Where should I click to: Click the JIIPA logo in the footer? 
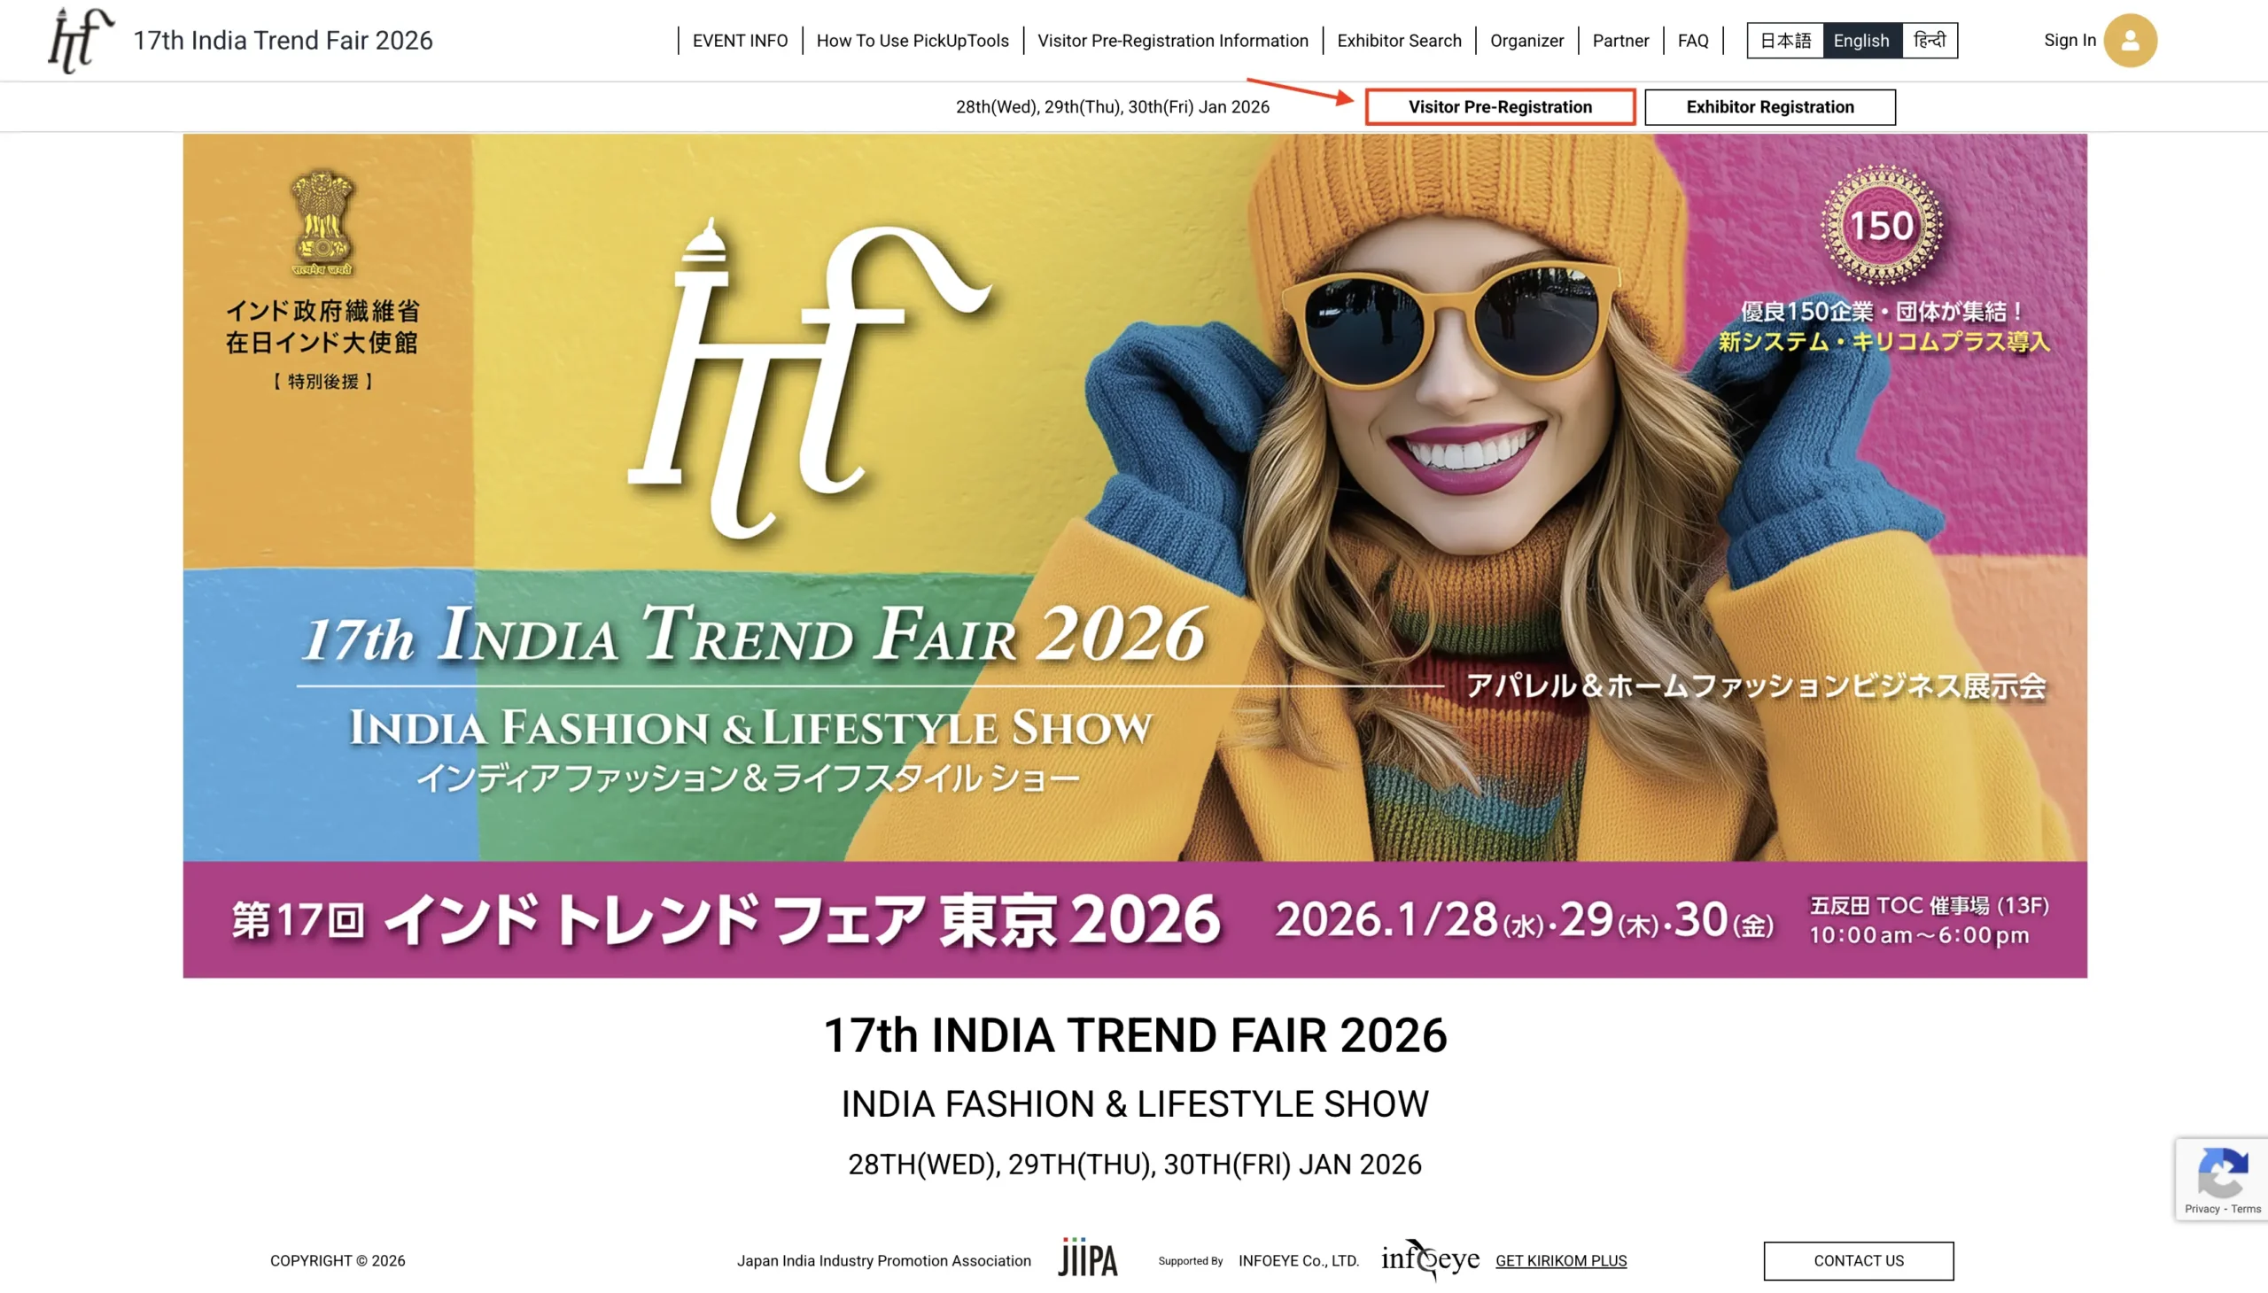[1087, 1259]
